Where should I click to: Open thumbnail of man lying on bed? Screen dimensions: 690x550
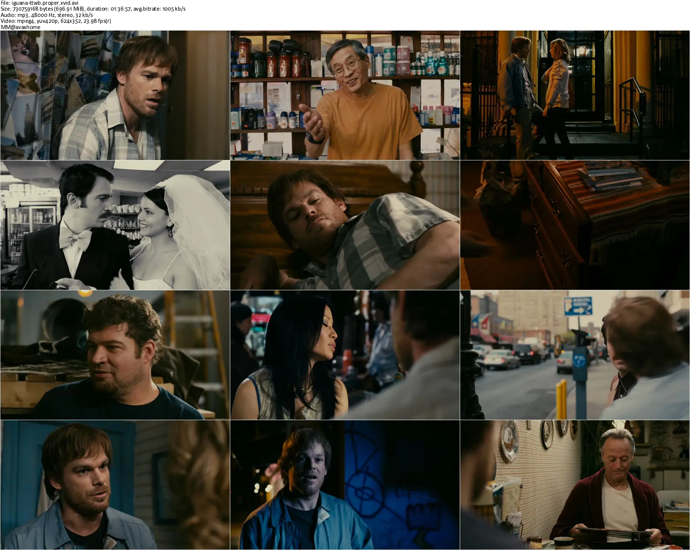[345, 225]
